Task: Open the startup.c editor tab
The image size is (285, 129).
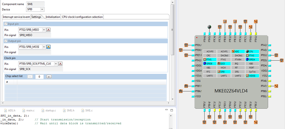Action: click(x=48, y=110)
